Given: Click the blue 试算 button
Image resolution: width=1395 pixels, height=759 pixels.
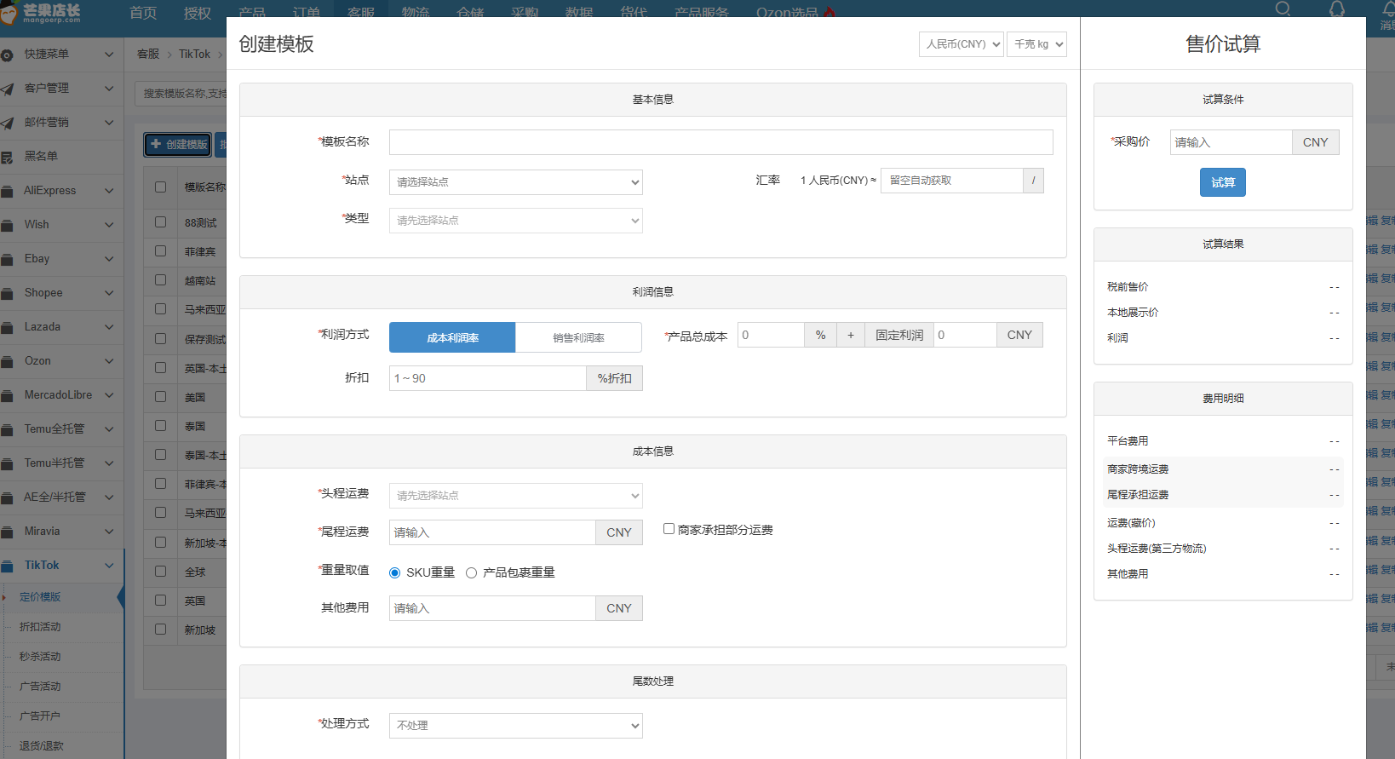Looking at the screenshot, I should click(x=1222, y=182).
